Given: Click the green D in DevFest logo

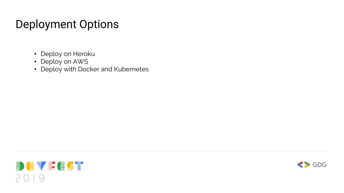Looking at the screenshot, I should coord(20,166).
